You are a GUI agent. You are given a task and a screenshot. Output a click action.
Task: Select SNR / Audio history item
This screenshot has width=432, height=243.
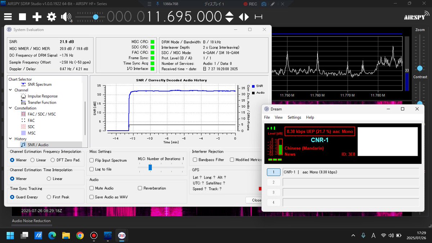click(38, 145)
